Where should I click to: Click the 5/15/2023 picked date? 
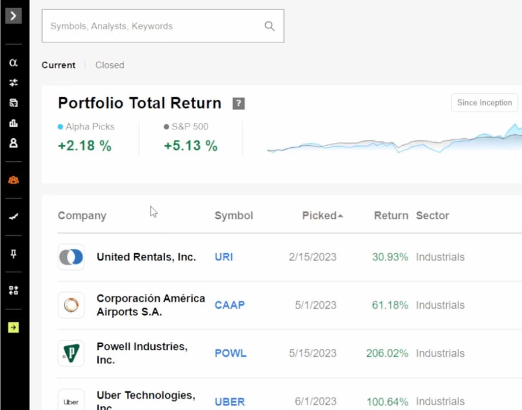coord(312,353)
